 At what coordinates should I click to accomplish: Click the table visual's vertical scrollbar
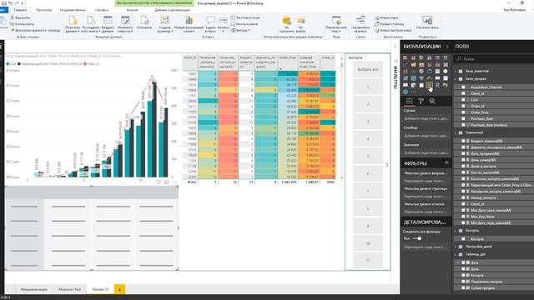click(x=341, y=64)
